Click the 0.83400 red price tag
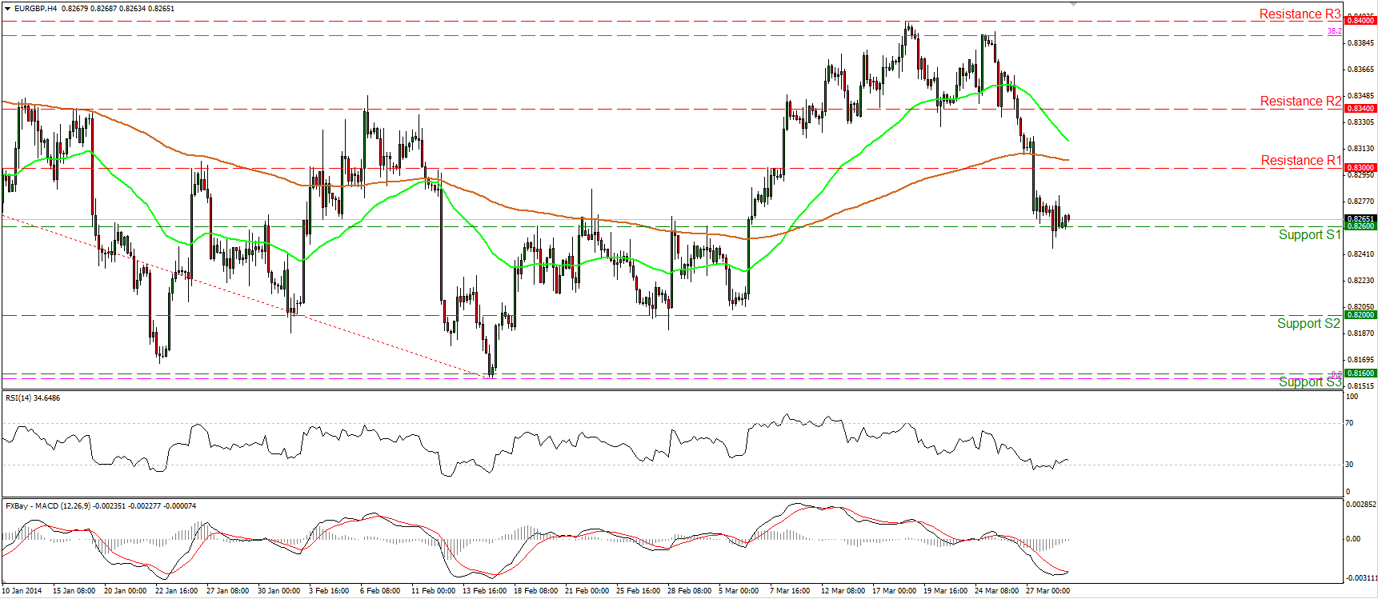Viewport: 1378px width, 599px height. (1360, 109)
